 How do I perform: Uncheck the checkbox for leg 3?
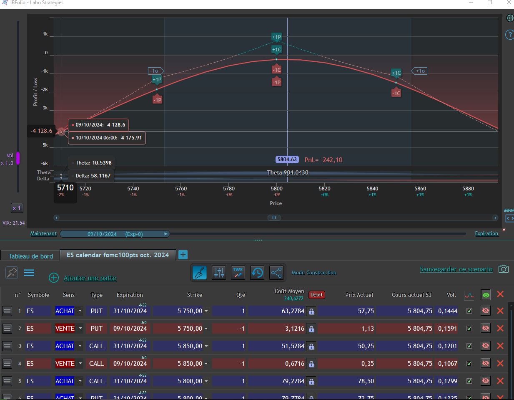tap(469, 346)
